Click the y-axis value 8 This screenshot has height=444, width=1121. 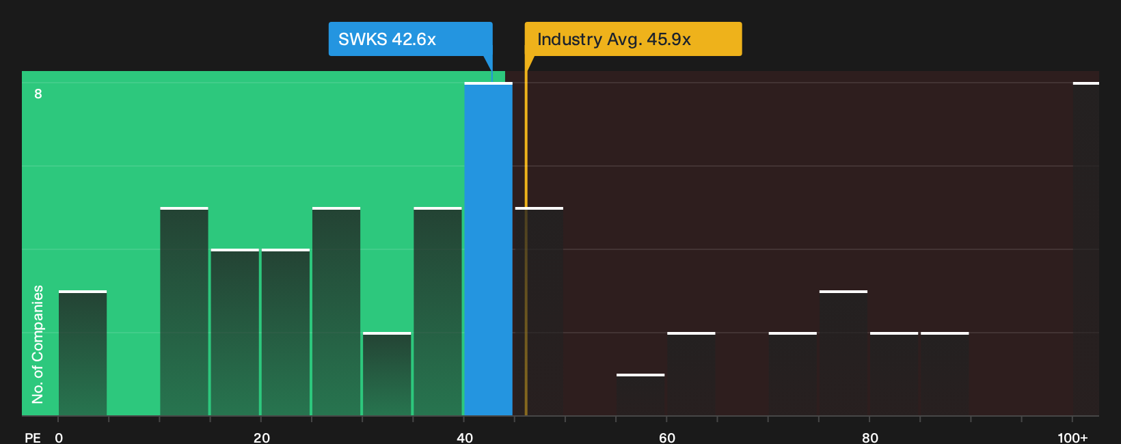pos(38,94)
